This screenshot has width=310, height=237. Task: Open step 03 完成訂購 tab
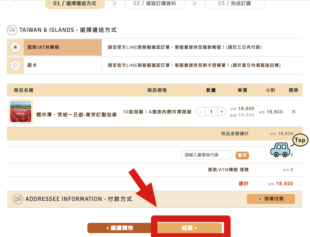point(234,4)
